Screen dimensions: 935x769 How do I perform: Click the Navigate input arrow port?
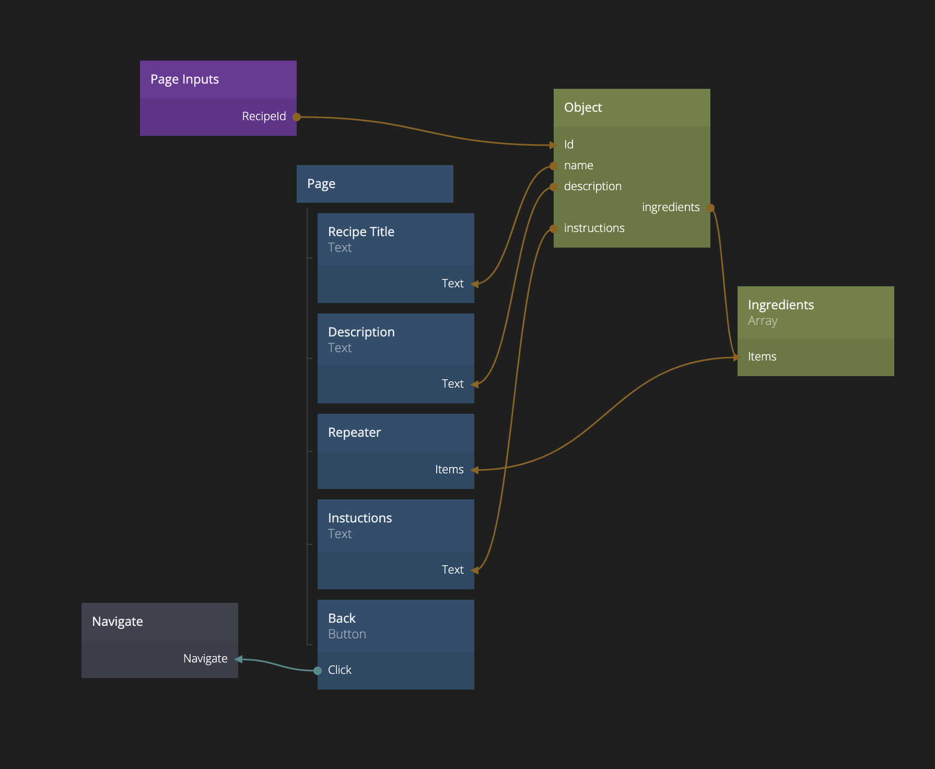pos(239,659)
